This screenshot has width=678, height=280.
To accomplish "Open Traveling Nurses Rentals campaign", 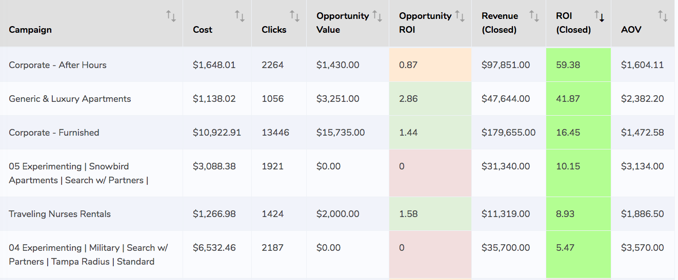I will [x=59, y=214].
